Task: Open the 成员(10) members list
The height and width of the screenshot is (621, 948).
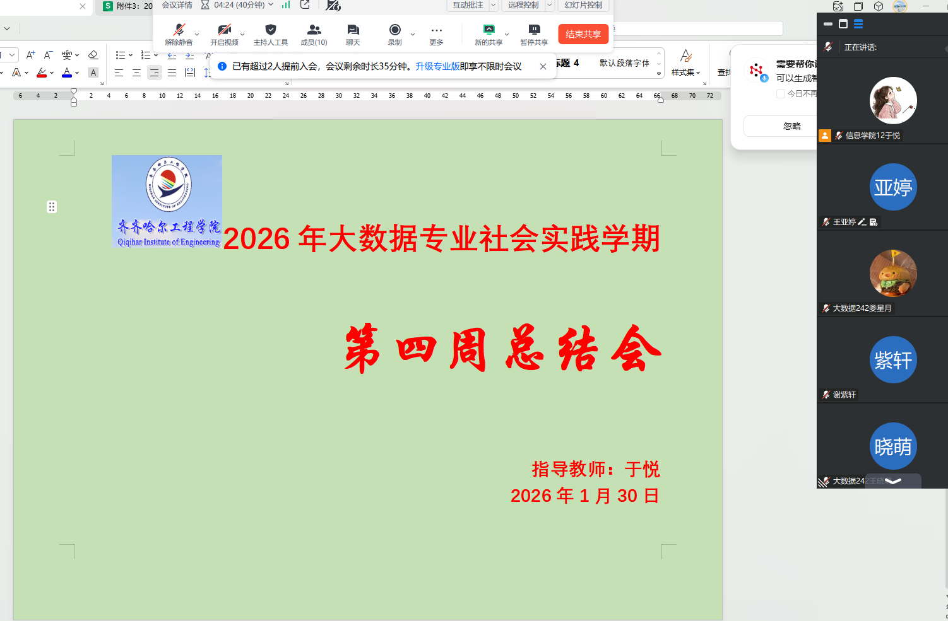Action: [x=314, y=30]
